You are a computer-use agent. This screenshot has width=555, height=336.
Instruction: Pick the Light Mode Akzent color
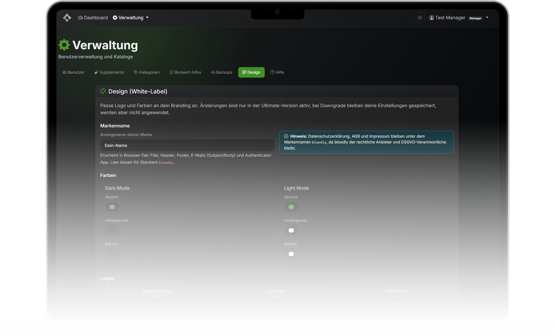(x=291, y=207)
